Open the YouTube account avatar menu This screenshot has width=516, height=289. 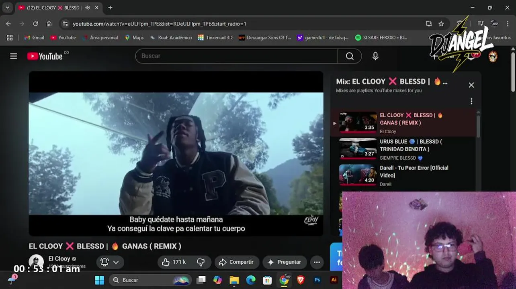[x=493, y=56]
